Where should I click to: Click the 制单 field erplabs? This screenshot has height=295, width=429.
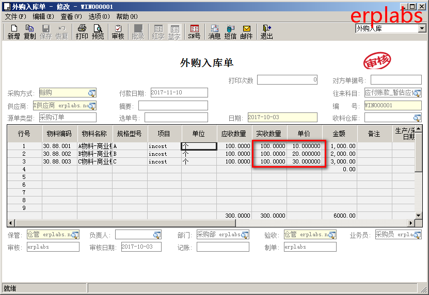click(x=310, y=247)
